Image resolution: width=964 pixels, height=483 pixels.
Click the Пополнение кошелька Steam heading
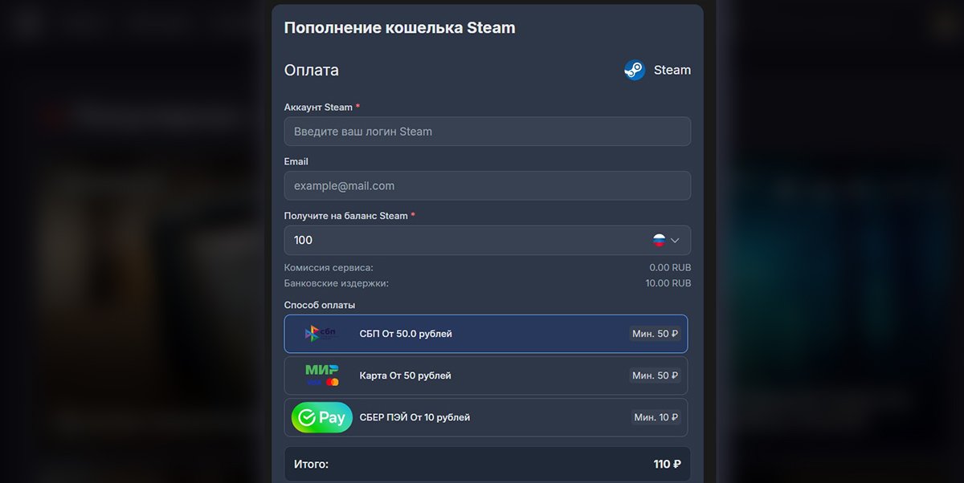(399, 27)
